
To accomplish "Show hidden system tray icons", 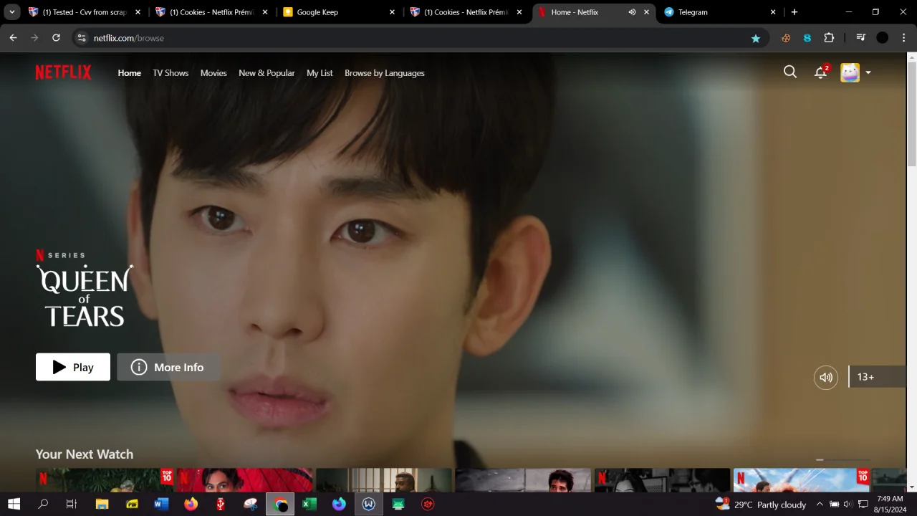I will pyautogui.click(x=820, y=505).
